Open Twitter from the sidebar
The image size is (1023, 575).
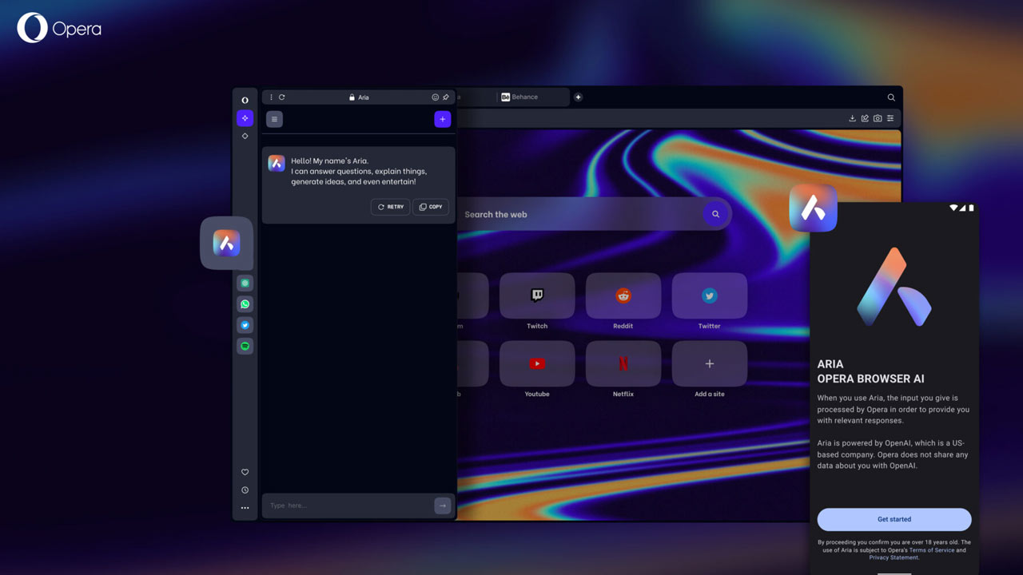[245, 325]
